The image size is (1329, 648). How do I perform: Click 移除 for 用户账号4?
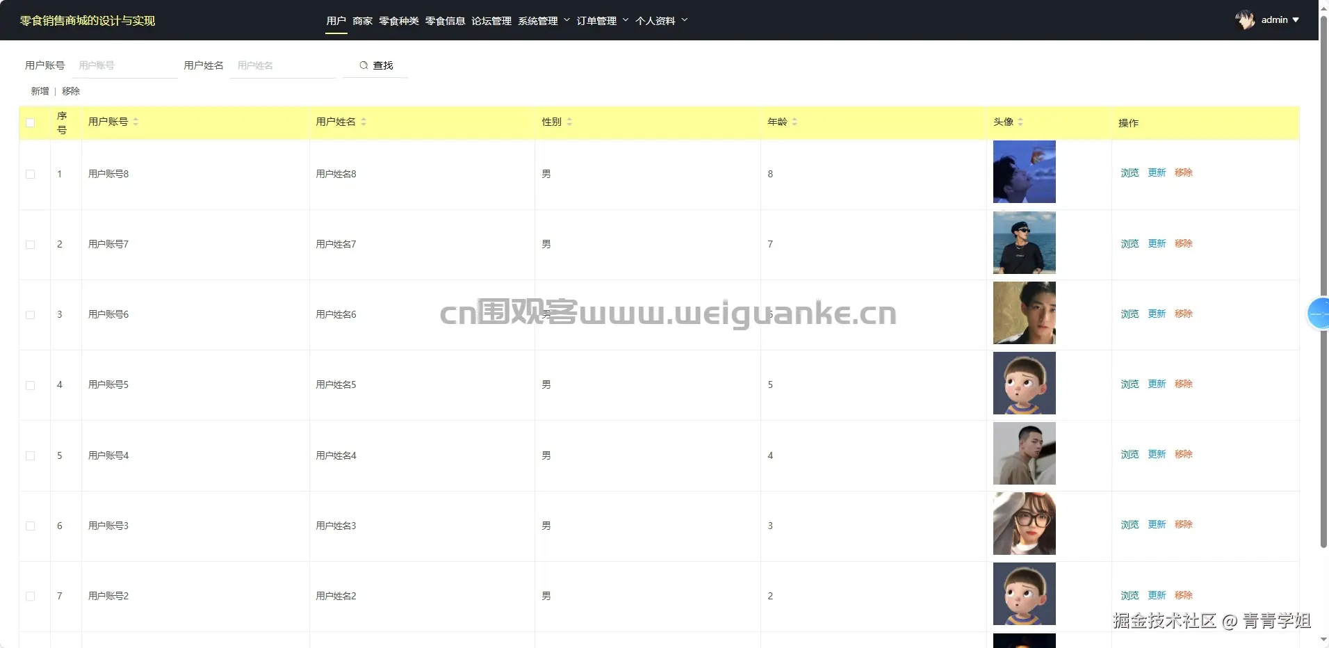coord(1184,454)
